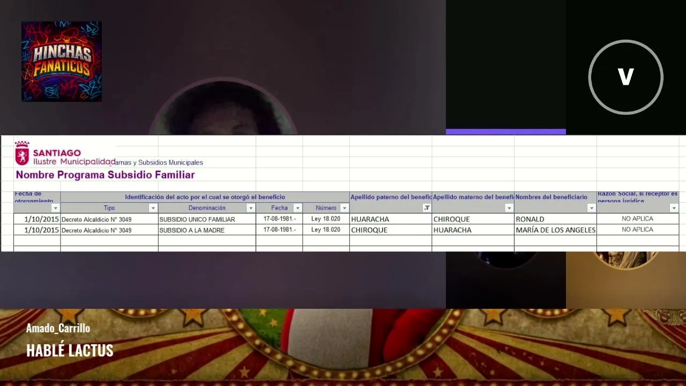Select HUARACHA in the Apellido materno column
Viewport: 686px width, 386px height.
point(473,229)
